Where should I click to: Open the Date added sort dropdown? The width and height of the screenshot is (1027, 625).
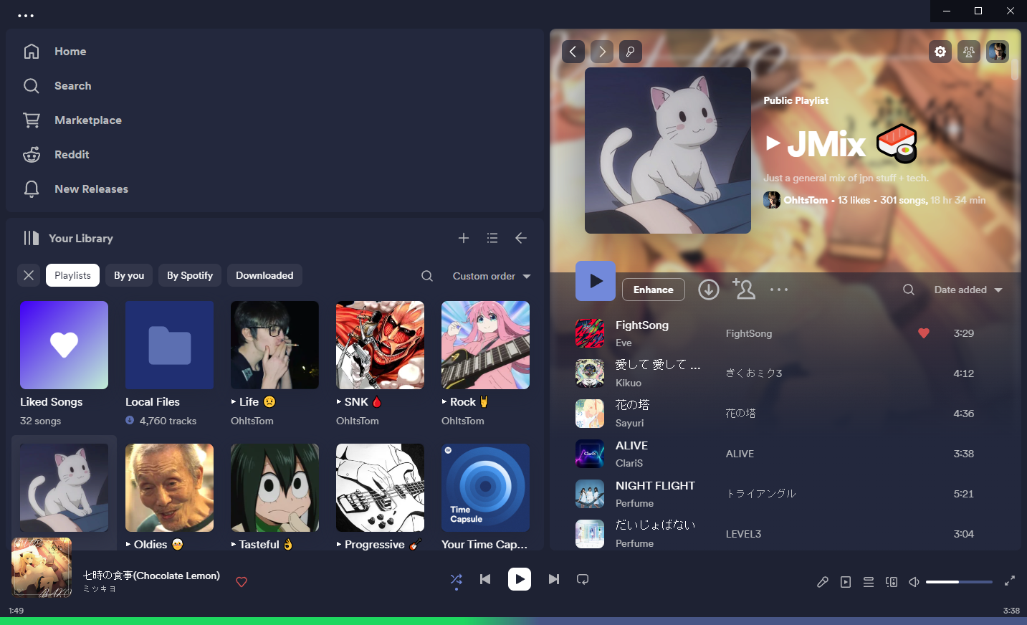(x=968, y=290)
